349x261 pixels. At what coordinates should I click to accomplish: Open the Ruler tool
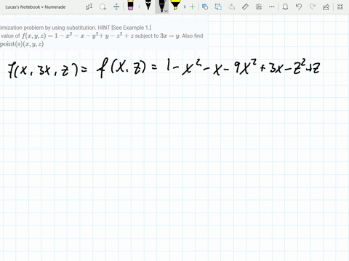click(x=245, y=7)
